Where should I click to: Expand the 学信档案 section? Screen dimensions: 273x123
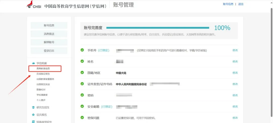point(42,63)
